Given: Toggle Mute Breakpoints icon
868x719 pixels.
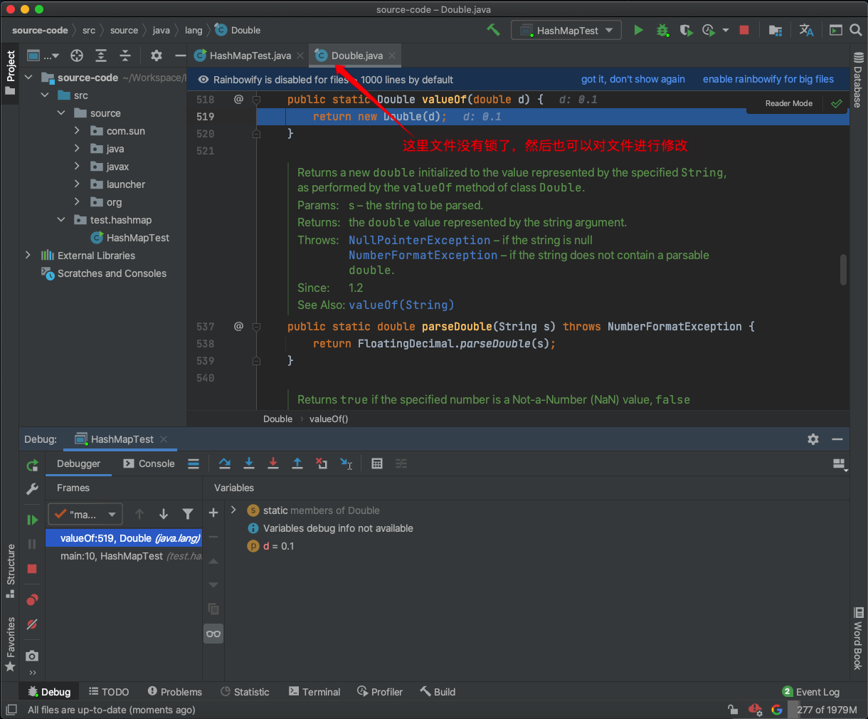Looking at the screenshot, I should coord(32,624).
